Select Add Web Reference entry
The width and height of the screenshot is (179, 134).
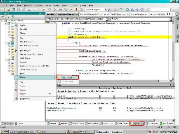pos(29,46)
